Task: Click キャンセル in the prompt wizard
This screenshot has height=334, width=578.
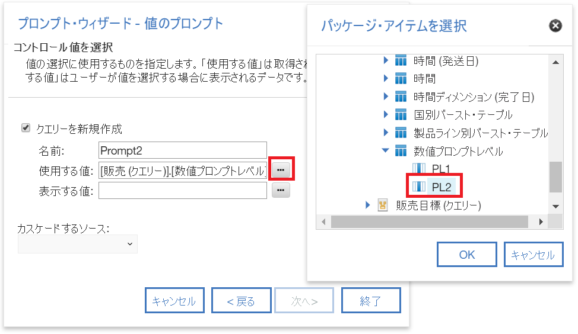Action: 174,300
